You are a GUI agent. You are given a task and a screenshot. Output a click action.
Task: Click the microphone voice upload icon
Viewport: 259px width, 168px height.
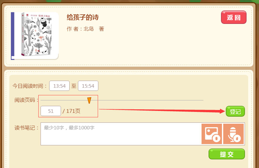(233, 134)
